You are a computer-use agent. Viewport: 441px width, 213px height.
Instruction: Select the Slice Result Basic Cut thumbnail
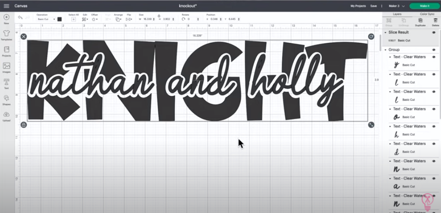[391, 41]
